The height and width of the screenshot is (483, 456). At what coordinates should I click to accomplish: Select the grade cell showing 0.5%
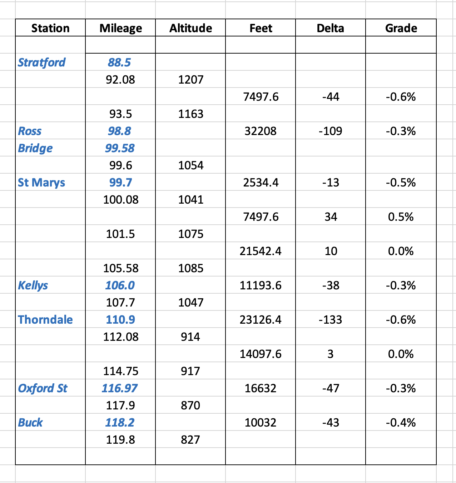[401, 216]
